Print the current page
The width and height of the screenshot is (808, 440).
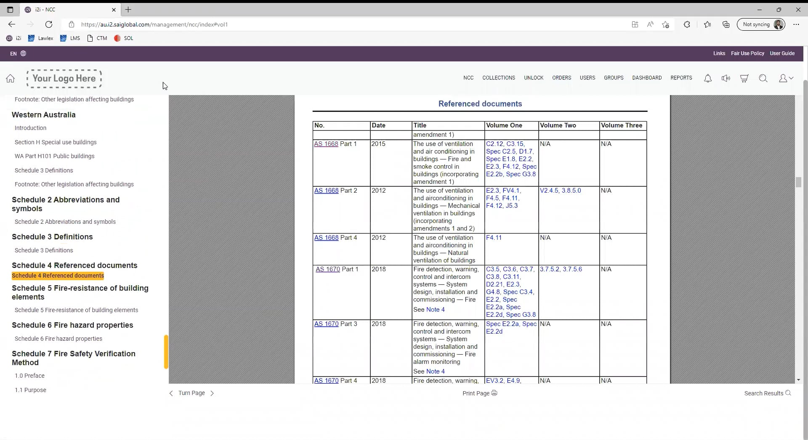tap(480, 393)
